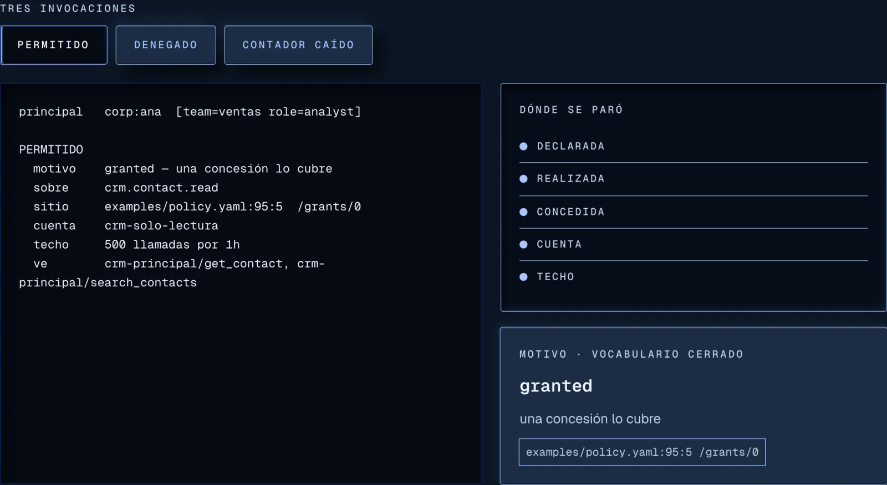Screen dimensions: 887x485
Task: Click the 'sitio' key label
Action: [51, 207]
